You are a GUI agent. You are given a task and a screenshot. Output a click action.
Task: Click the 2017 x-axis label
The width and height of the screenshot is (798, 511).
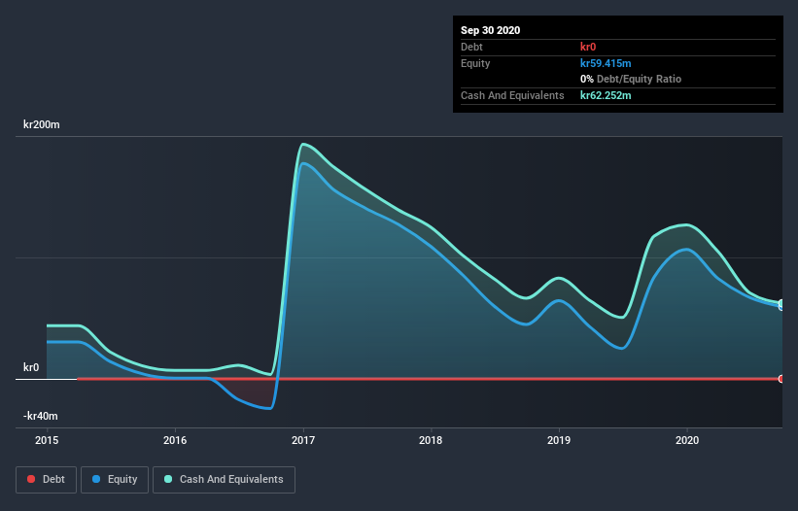point(303,440)
